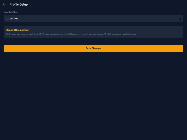
Task: Click the birth date input field
Action: click(93, 19)
